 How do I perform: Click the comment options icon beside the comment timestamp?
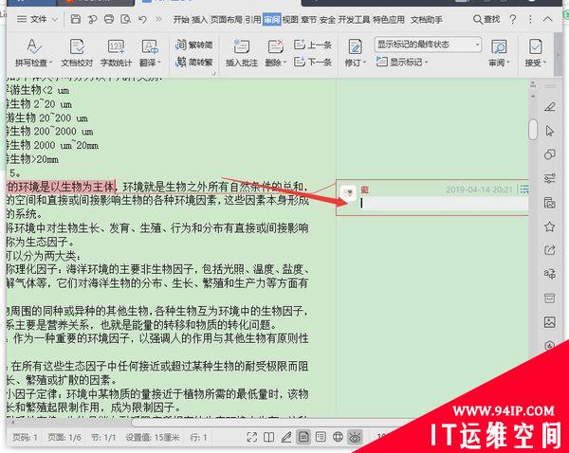pyautogui.click(x=523, y=190)
